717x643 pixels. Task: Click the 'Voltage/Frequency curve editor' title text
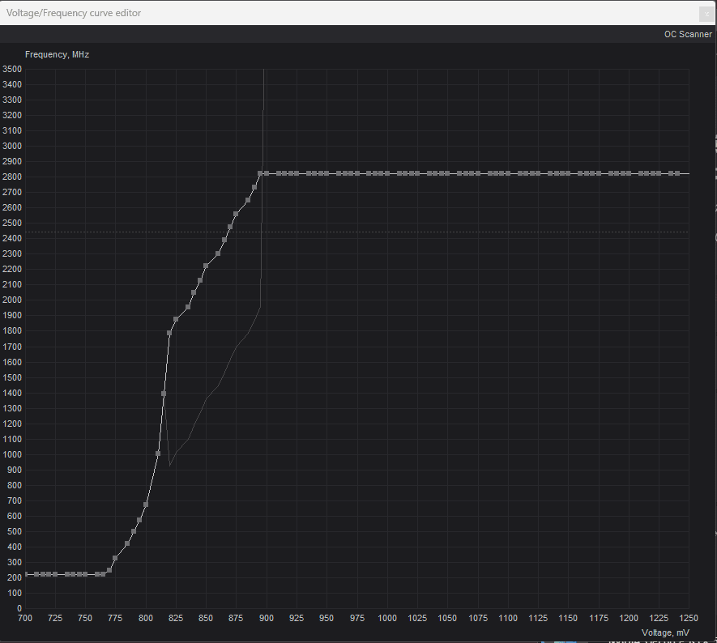74,13
